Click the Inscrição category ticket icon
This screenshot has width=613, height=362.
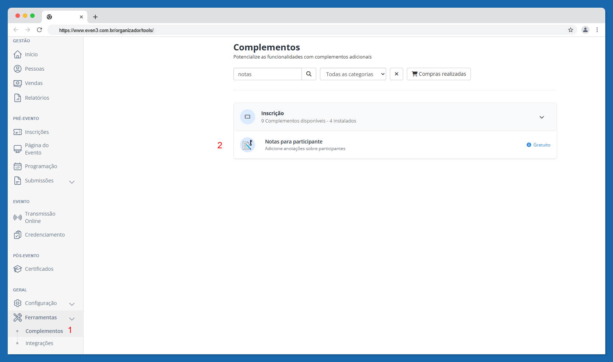pos(247,117)
